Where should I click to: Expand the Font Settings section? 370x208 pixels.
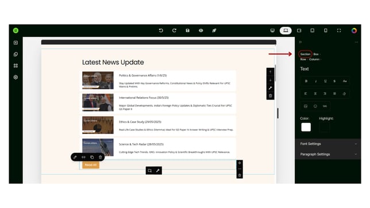327,144
